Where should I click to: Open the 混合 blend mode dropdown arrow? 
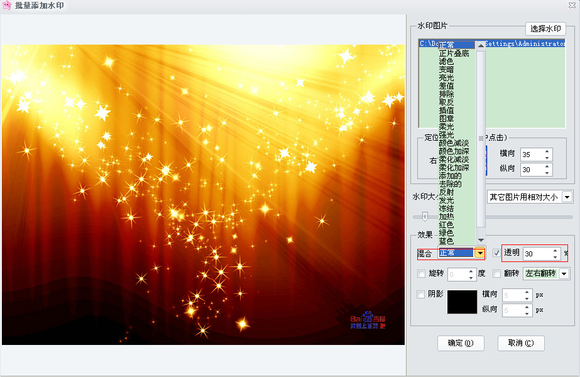(x=479, y=253)
